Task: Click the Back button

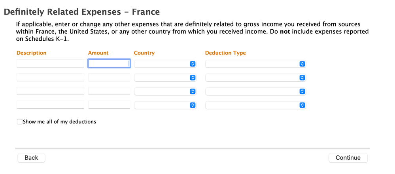Action: [31, 158]
